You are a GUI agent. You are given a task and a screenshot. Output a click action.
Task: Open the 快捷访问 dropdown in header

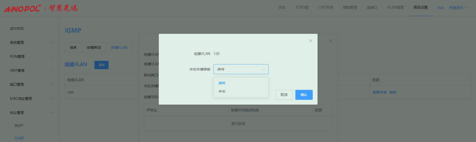(458, 8)
